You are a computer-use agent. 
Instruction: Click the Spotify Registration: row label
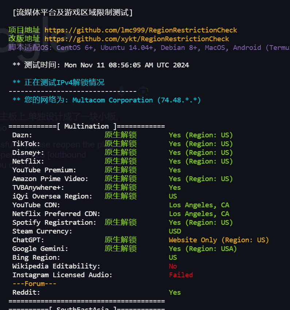pyautogui.click(x=54, y=223)
